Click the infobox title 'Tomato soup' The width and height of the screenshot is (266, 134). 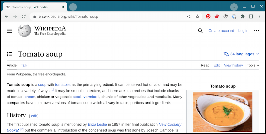coord(223,86)
